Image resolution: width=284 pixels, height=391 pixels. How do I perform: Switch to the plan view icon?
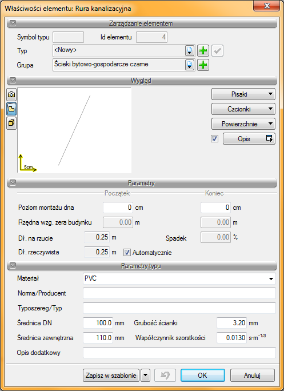point(11,109)
